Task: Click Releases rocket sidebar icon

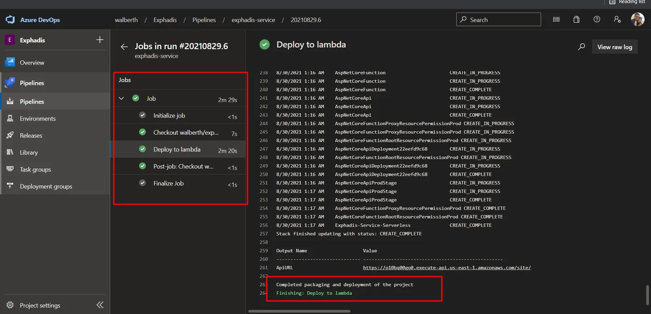Action: pos(10,135)
